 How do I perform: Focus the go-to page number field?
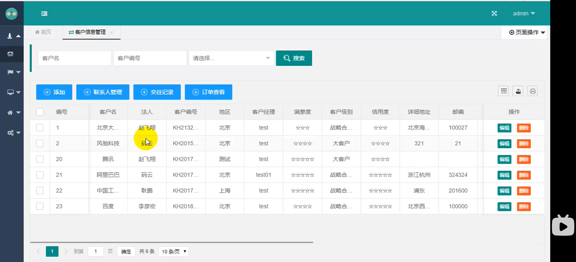pos(96,251)
